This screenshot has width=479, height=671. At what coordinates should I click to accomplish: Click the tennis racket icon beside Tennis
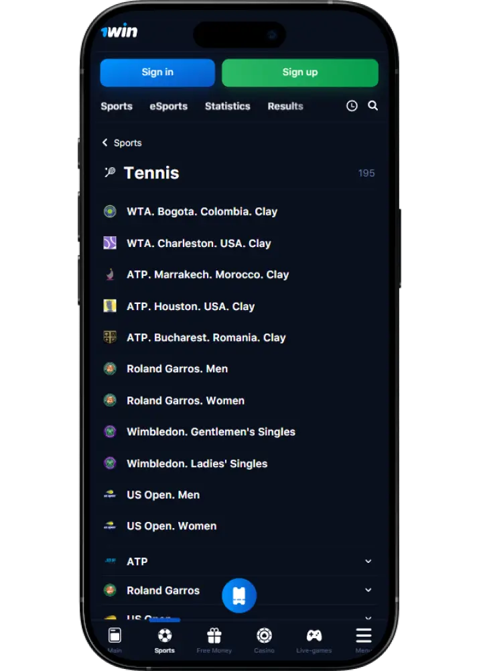111,172
